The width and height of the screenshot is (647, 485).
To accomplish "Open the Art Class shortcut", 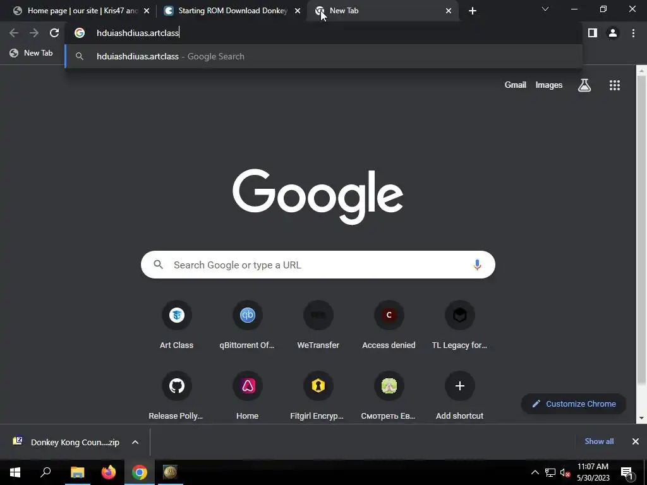I will click(x=177, y=325).
